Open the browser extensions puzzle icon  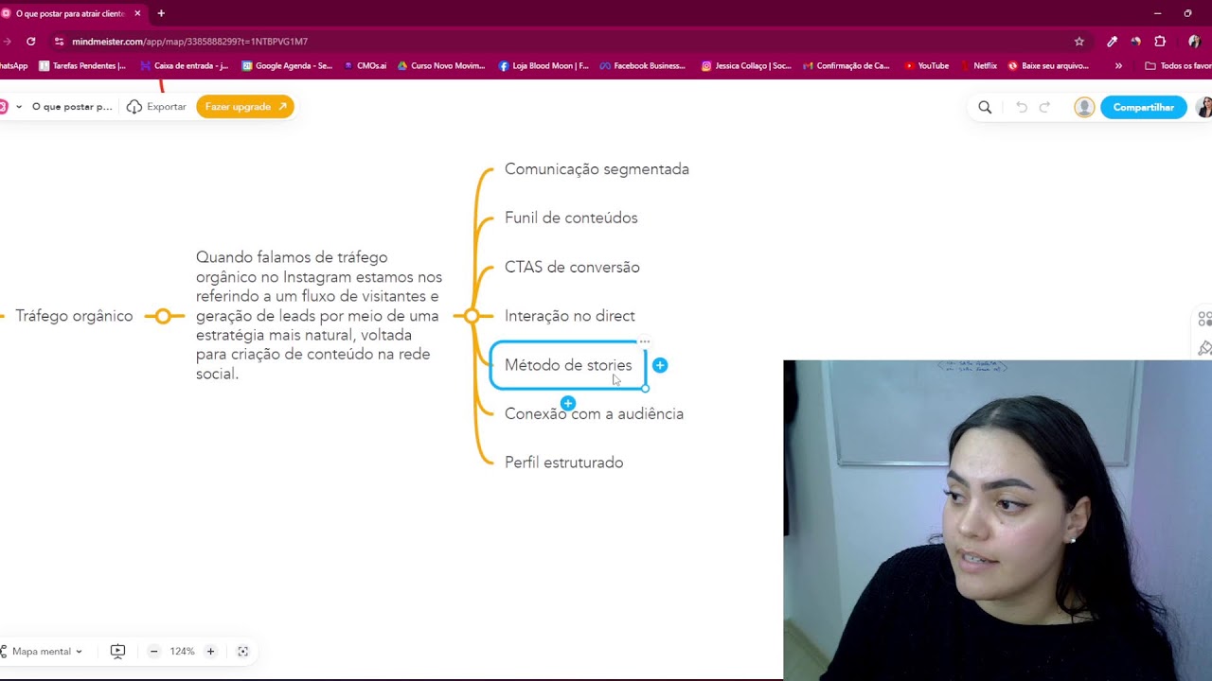[1160, 42]
